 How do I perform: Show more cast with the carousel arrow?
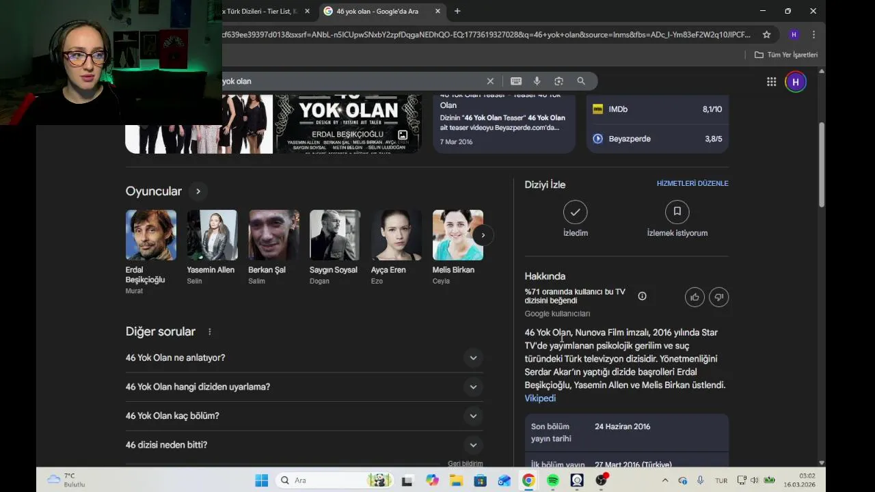[483, 235]
